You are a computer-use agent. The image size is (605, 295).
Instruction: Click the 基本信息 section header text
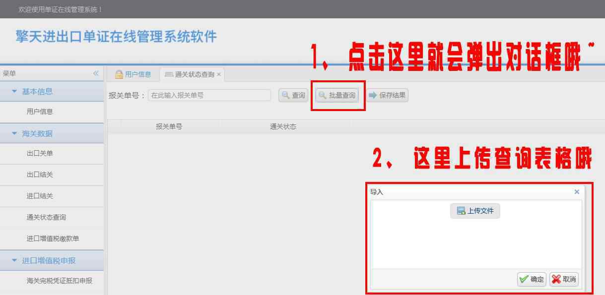click(37, 91)
